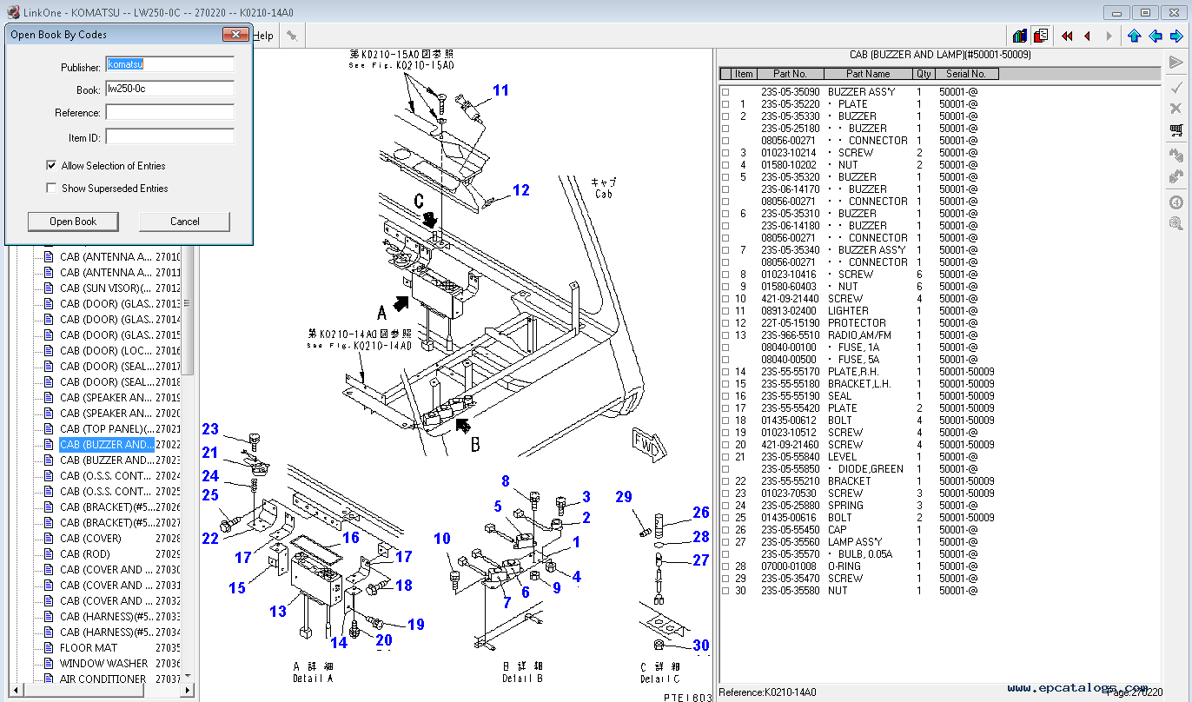
Task: Click the Part No. column header
Action: coord(790,74)
